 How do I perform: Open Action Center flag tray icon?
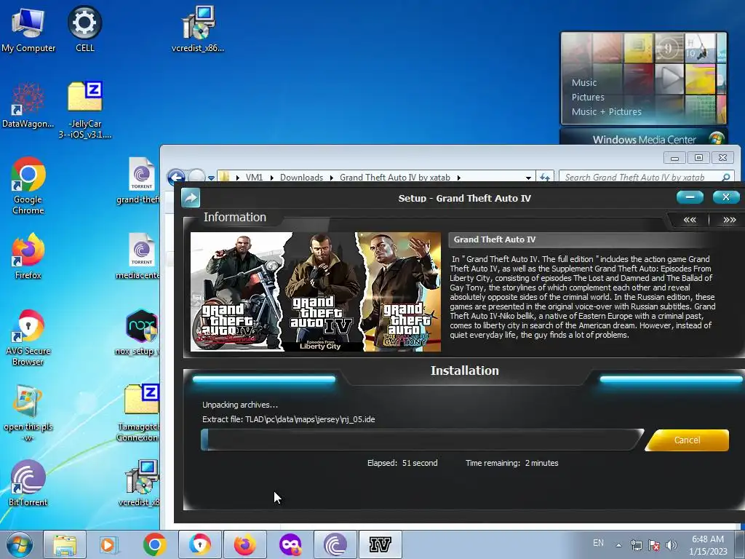click(x=654, y=545)
